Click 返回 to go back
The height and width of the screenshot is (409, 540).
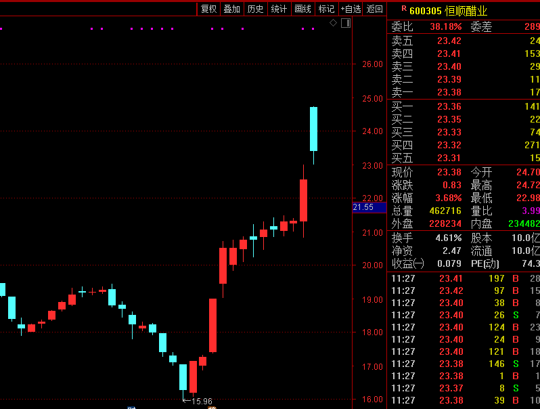374,9
